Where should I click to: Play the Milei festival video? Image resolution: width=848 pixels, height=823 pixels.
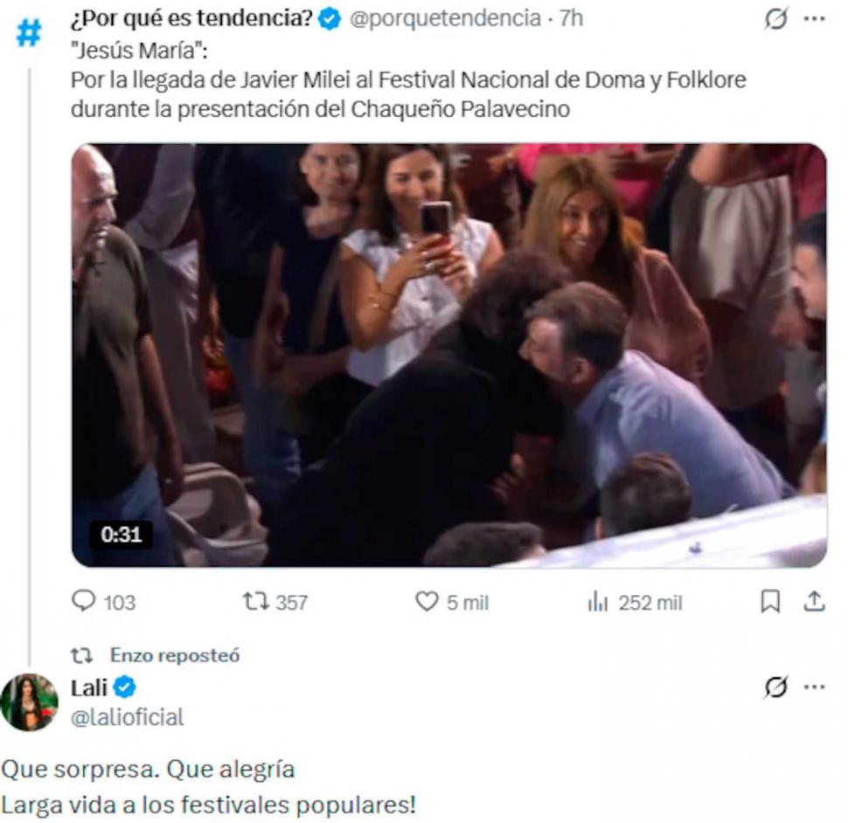(448, 355)
